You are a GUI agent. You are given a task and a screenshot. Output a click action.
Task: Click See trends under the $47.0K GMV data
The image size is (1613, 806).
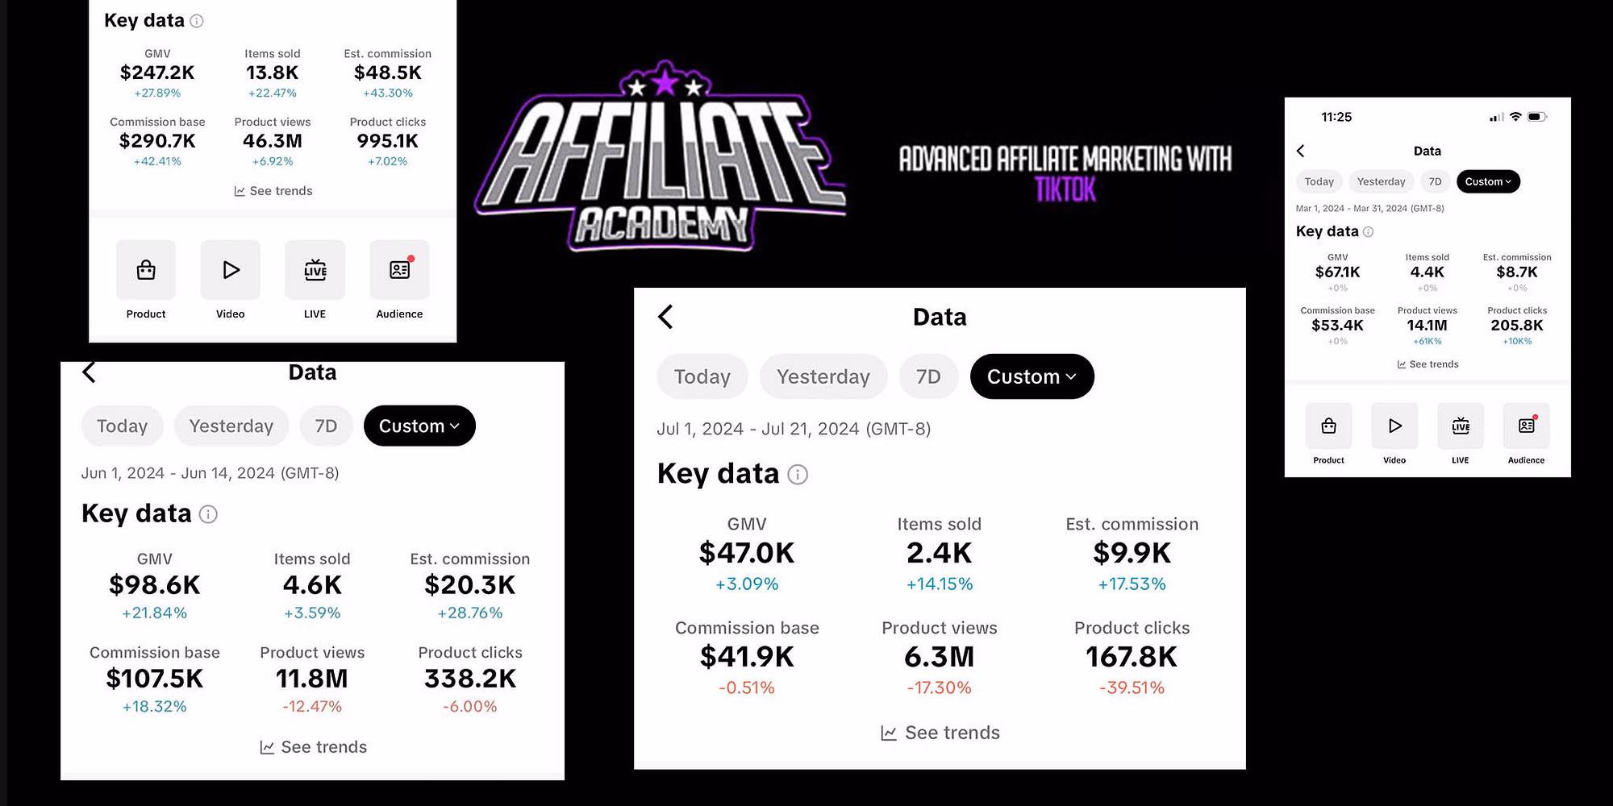tap(940, 733)
